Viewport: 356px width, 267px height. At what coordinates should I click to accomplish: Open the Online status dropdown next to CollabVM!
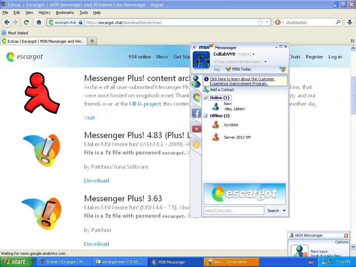[253, 55]
